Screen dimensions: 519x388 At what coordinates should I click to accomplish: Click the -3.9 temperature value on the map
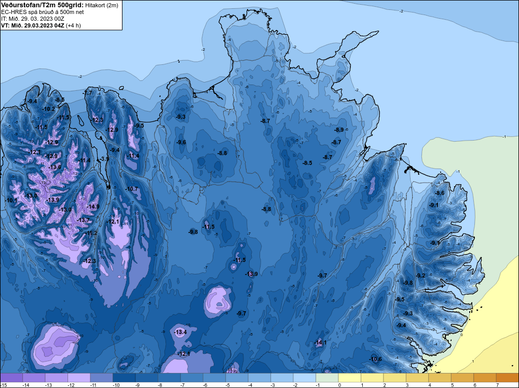point(104,159)
